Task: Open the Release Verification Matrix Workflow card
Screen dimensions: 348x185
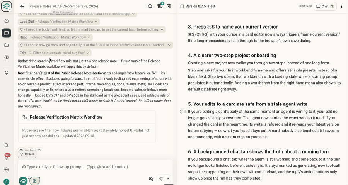Action: (x=87, y=127)
